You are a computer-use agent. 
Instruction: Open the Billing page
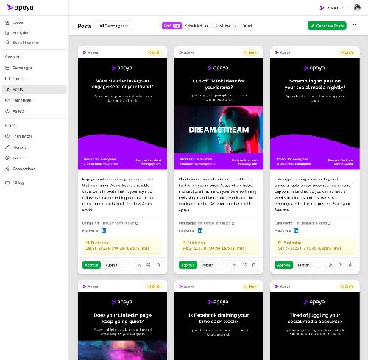click(x=18, y=183)
